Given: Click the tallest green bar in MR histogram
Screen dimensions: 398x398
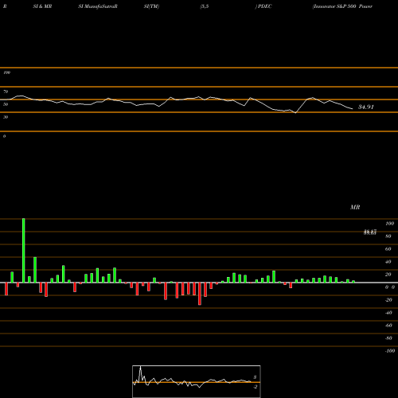Looking at the screenshot, I should coord(24,251).
